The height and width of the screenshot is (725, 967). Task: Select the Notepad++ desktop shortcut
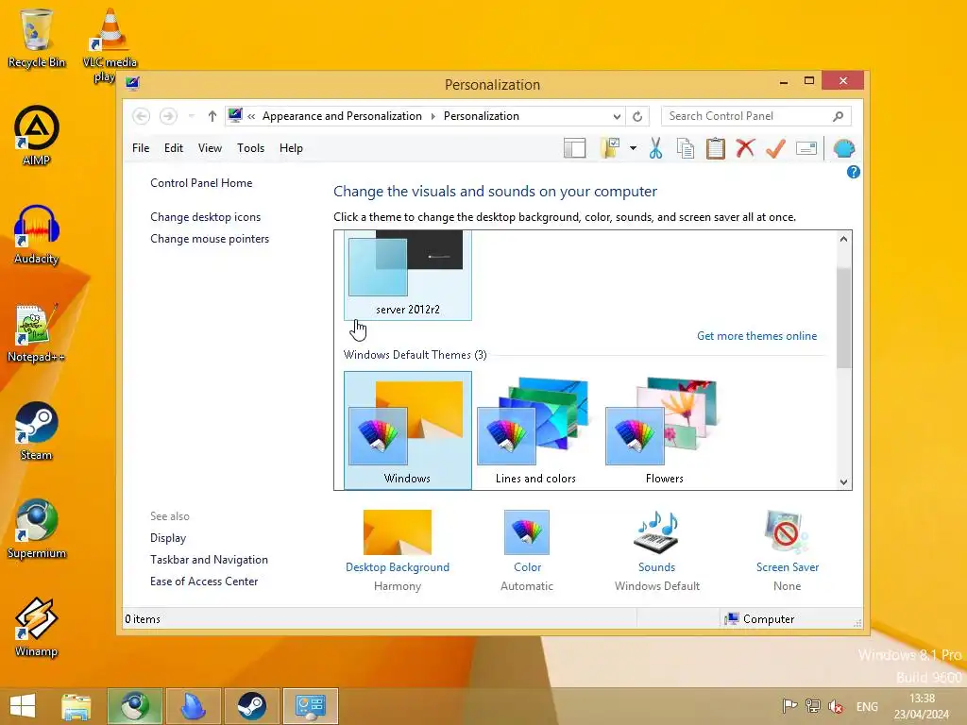[x=36, y=333]
